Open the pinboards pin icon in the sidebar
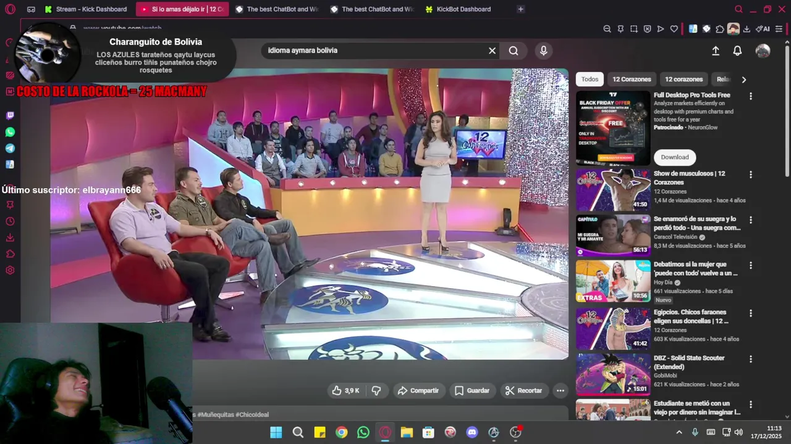The image size is (791, 444). tap(10, 205)
